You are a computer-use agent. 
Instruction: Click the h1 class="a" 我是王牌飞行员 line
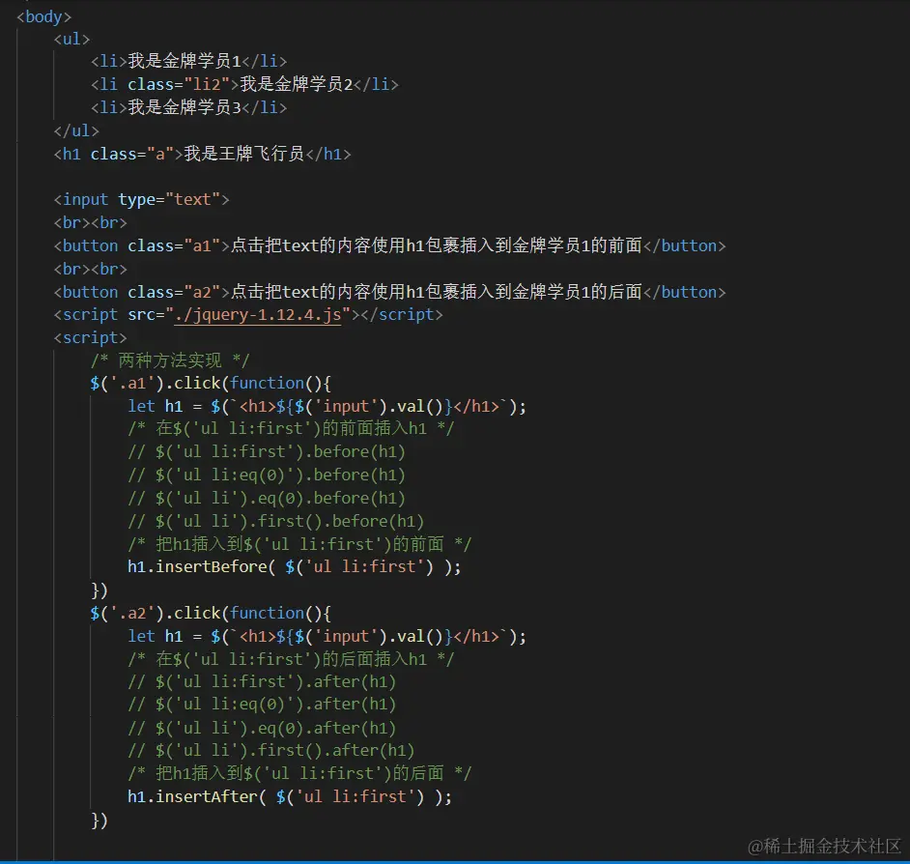[x=202, y=154]
